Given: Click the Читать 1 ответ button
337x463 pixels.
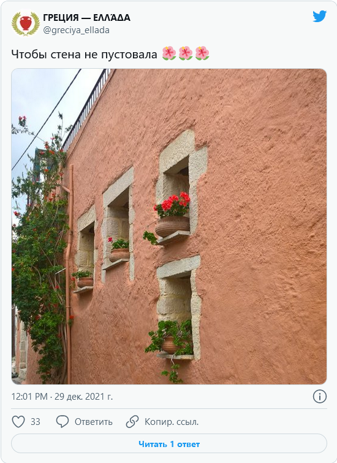Looking at the screenshot, I should pos(169,443).
